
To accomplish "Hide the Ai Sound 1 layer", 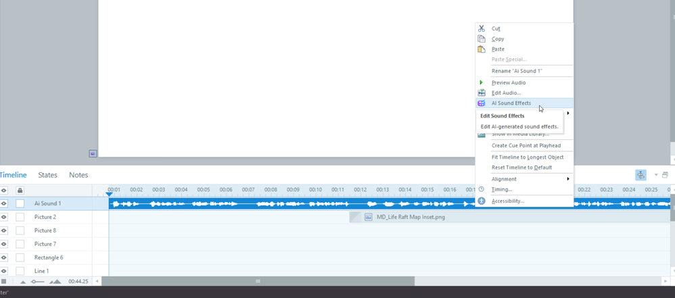I will [x=4, y=203].
